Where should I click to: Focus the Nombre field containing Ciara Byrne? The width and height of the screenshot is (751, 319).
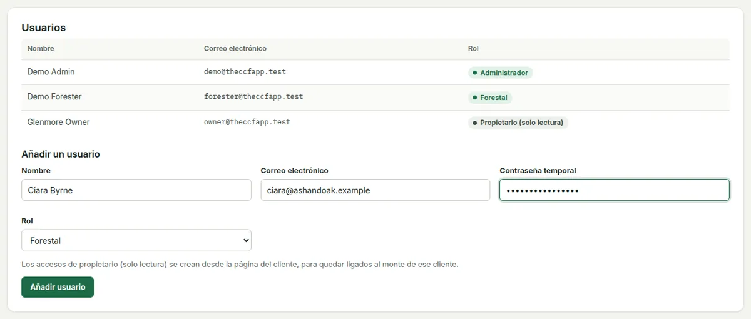(136, 190)
